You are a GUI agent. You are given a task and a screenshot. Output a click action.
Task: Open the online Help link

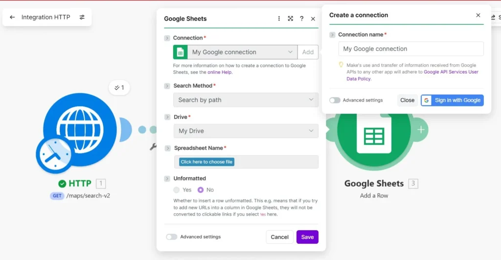pyautogui.click(x=220, y=72)
